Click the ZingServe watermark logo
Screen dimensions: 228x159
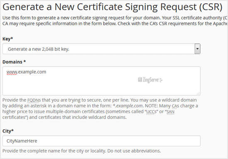tap(150, 80)
